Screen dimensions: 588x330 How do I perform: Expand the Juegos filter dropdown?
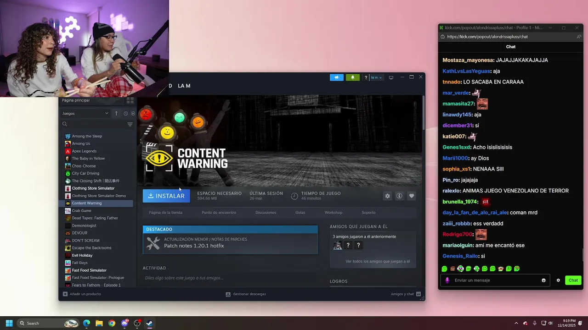[x=85, y=113]
